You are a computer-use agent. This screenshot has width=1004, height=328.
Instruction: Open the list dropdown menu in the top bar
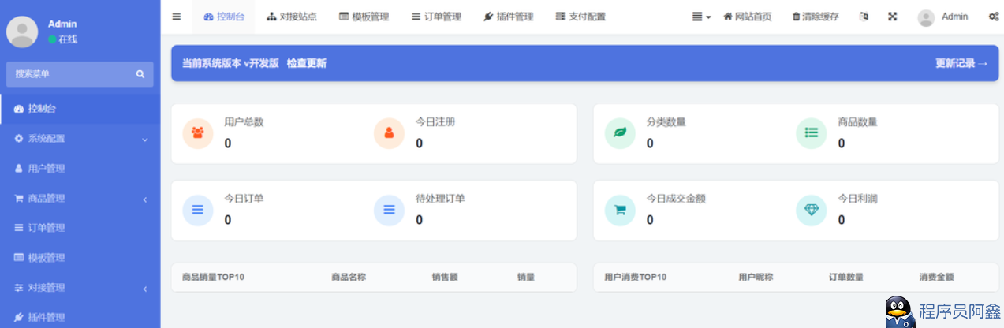(701, 17)
